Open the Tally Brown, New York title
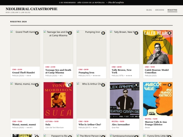The width and height of the screenshot is (183, 137). click(x=122, y=71)
